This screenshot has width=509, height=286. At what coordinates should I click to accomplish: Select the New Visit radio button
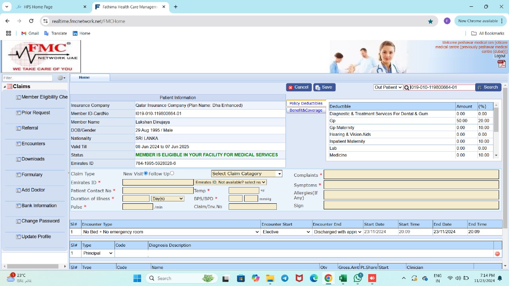tap(146, 173)
